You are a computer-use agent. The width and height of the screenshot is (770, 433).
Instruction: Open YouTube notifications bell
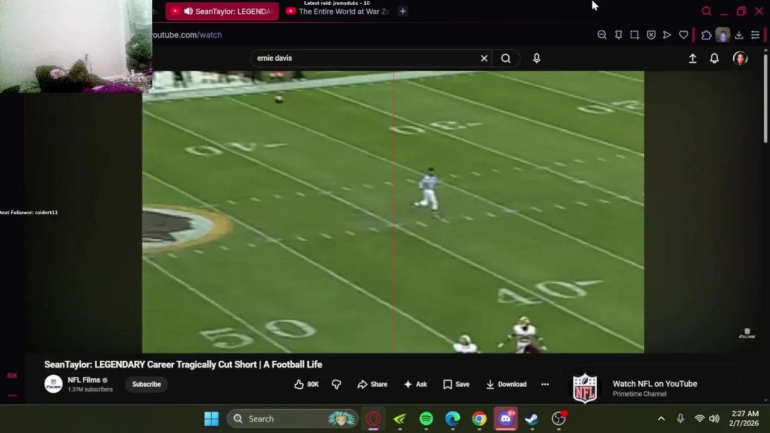point(714,58)
